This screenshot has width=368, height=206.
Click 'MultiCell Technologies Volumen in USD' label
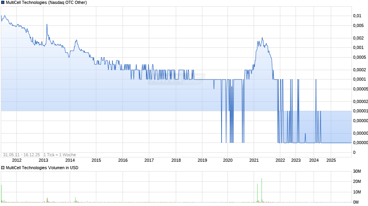point(42,168)
